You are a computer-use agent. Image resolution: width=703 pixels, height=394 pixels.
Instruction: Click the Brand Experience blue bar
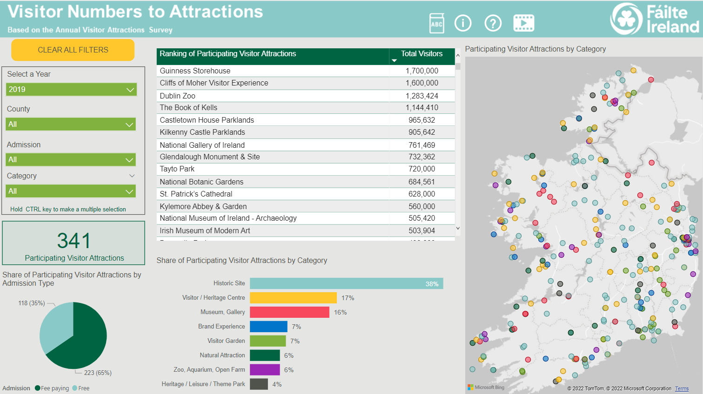pos(268,327)
